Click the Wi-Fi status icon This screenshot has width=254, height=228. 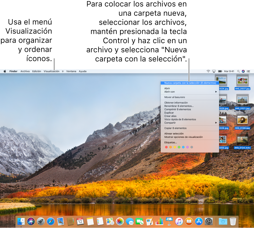click(208, 71)
